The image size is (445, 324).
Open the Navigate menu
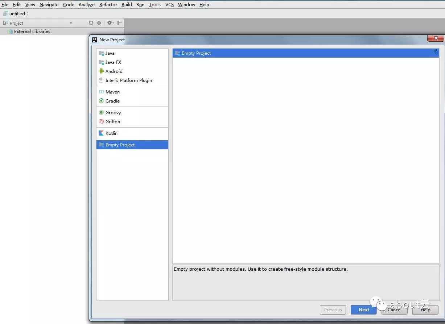(49, 5)
